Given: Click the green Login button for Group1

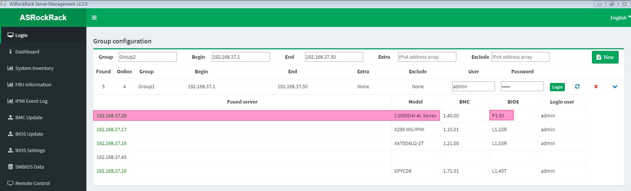Looking at the screenshot, I should pyautogui.click(x=557, y=87).
